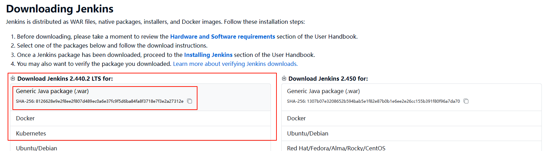The height and width of the screenshot is (151, 546).
Task: Download weekly 2.450 Generic Java package (.war)
Action: coord(323,91)
